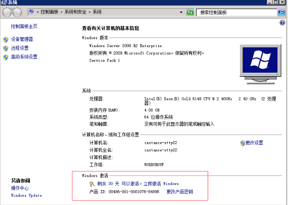
Task: Open help with the blue question mark icon
Action: tap(282, 22)
